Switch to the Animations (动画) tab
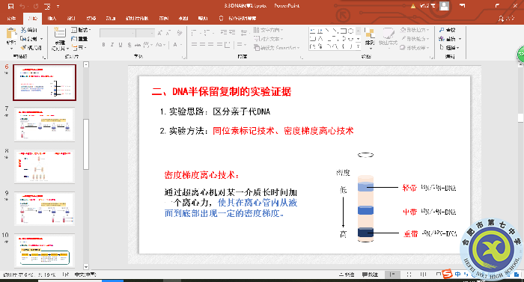Screen dimensions: 524x282 111,19
